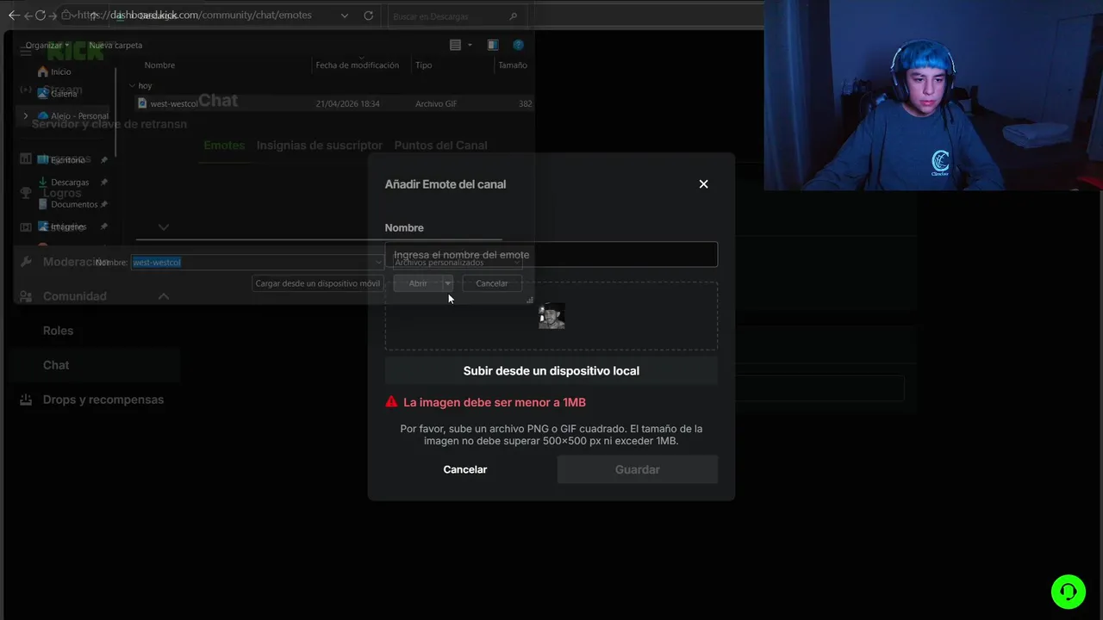Viewport: 1103px width, 620px height.
Task: Click the Comunidad people icon
Action: [x=26, y=296]
